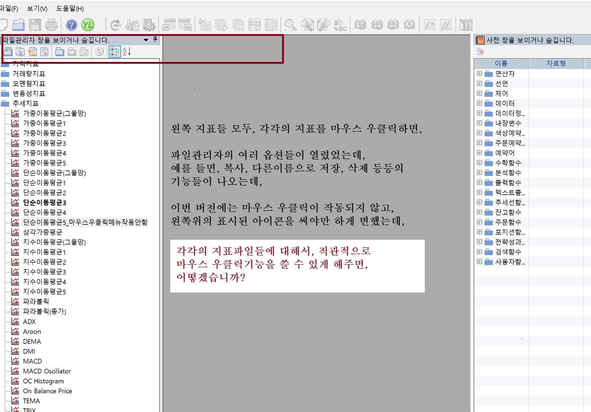This screenshot has width=591, height=412.
Task: Click the tree view icon in file manager
Action: click(115, 52)
